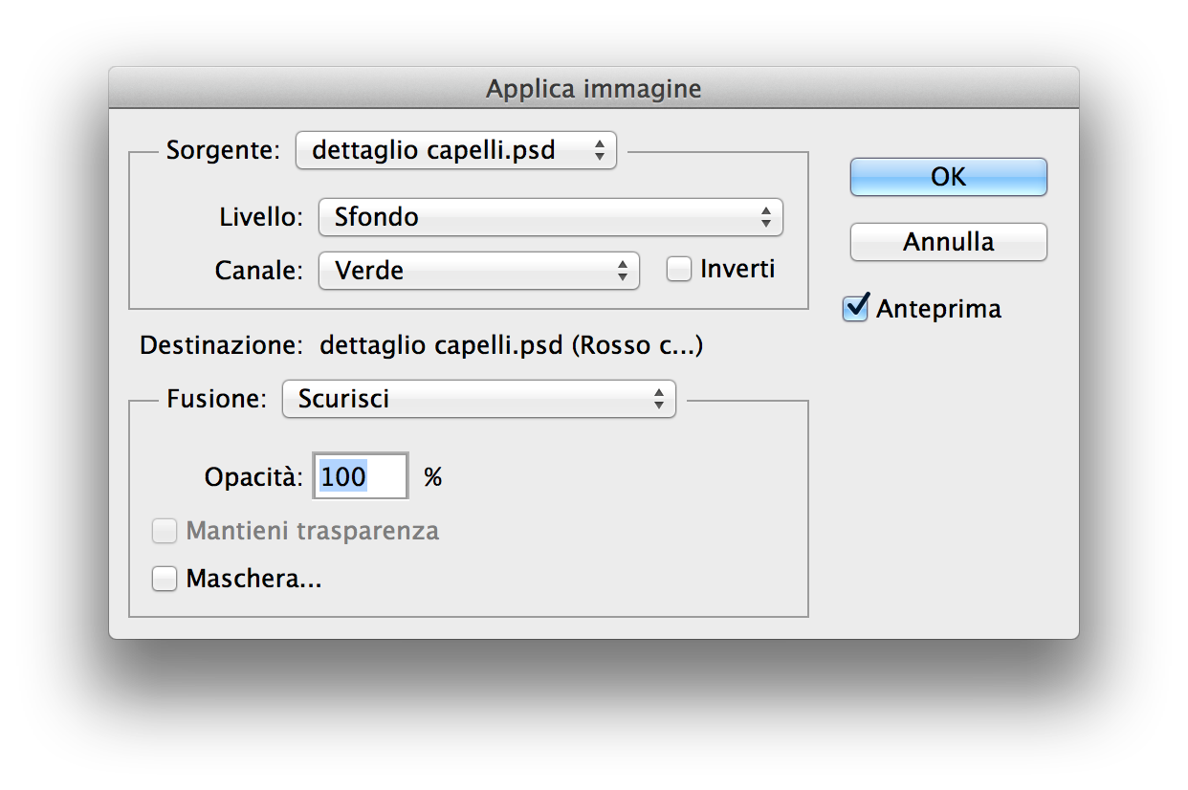Enable the Inverti checkbox

[x=679, y=271]
